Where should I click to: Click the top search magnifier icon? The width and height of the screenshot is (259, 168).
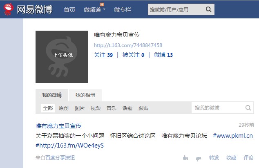tap(209, 9)
